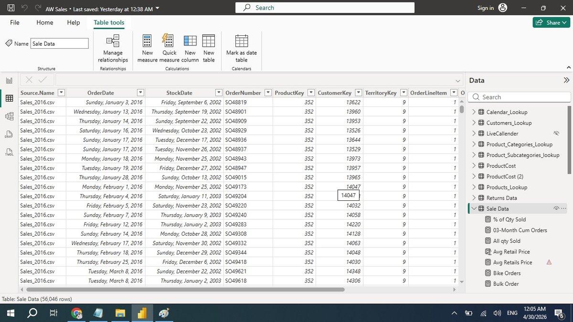Select the Bike Orders measure
The width and height of the screenshot is (573, 322).
[507, 273]
